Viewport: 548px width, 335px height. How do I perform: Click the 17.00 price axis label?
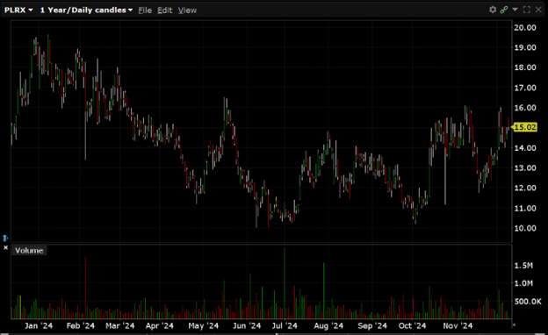[x=525, y=88]
